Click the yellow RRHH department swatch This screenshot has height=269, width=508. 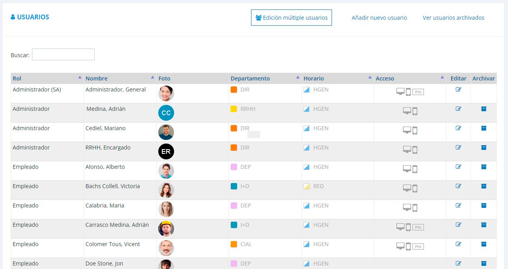[x=234, y=109]
